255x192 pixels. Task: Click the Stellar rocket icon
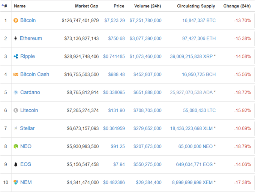pyautogui.click(x=16, y=128)
